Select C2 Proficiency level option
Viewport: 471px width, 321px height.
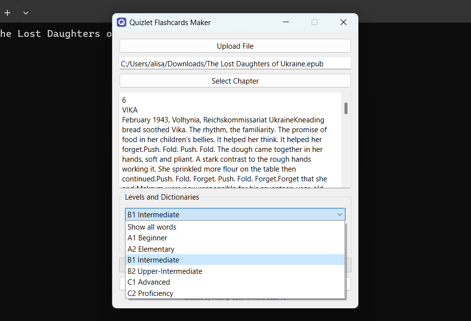click(x=235, y=293)
